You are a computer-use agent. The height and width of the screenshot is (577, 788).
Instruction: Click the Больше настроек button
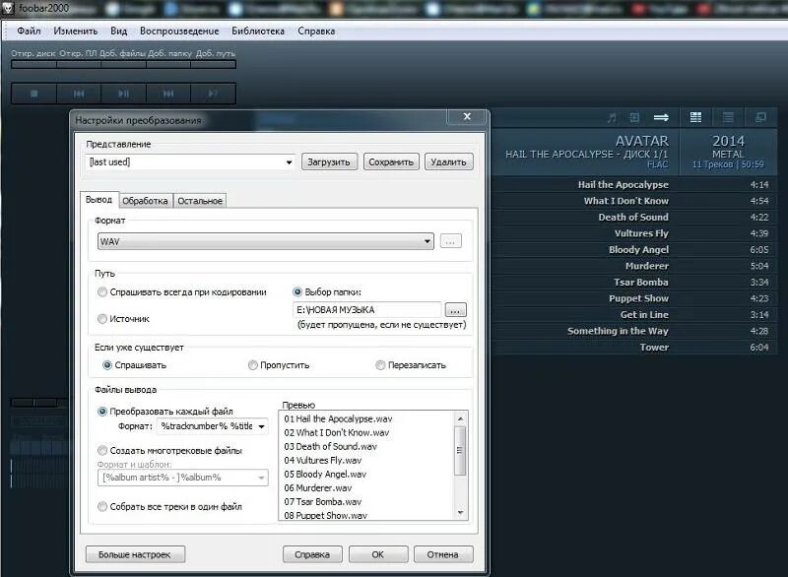click(135, 554)
